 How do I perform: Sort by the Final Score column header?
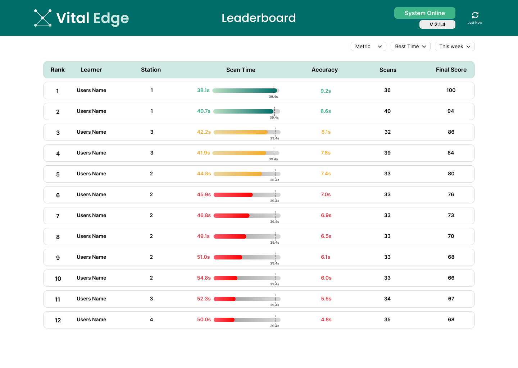(451, 70)
